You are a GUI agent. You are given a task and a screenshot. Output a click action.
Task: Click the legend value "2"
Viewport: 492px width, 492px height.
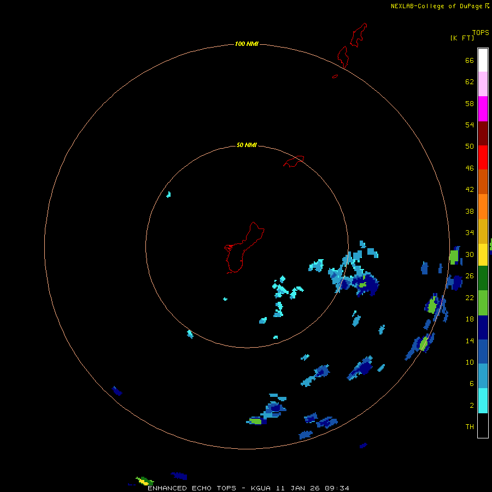[471, 406]
